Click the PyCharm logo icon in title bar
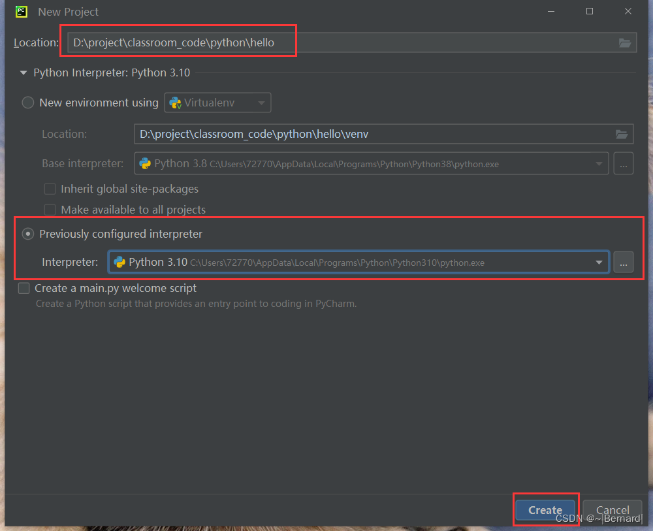This screenshot has width=653, height=531. [x=22, y=12]
